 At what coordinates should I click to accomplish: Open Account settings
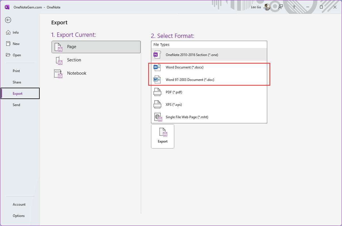[20, 205]
